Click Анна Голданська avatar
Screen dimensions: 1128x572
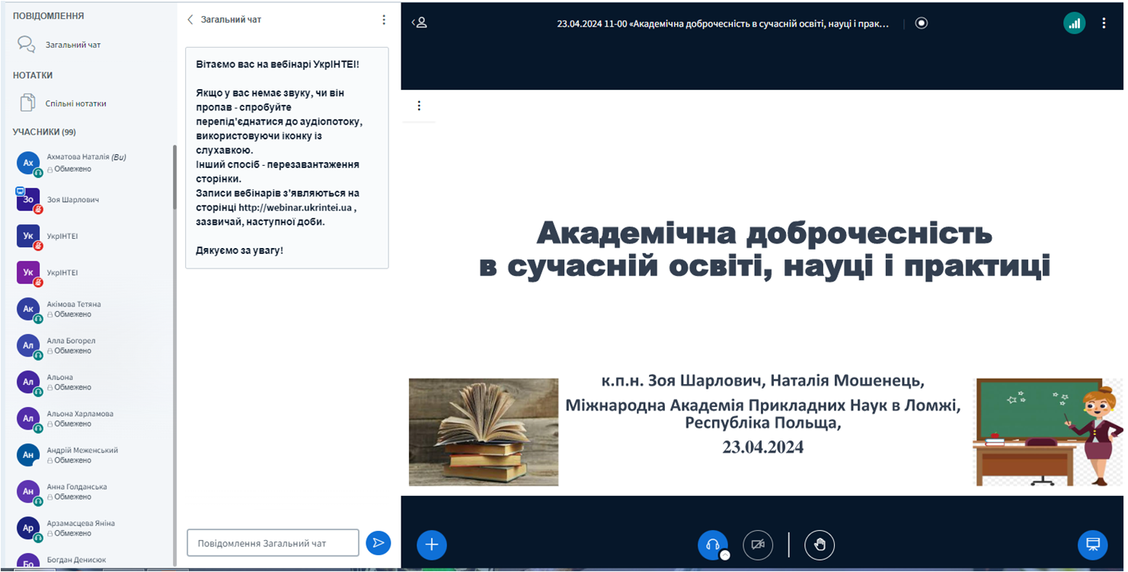(28, 491)
